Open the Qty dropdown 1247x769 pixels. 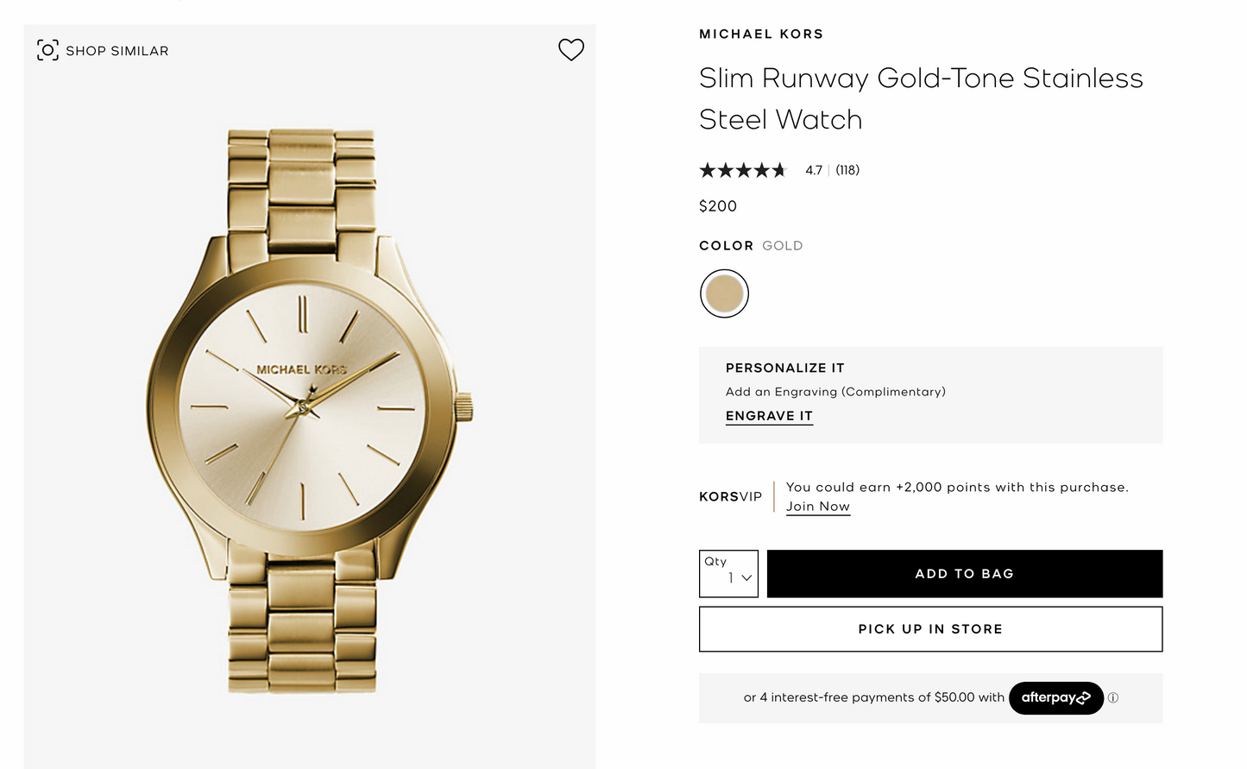[728, 574]
